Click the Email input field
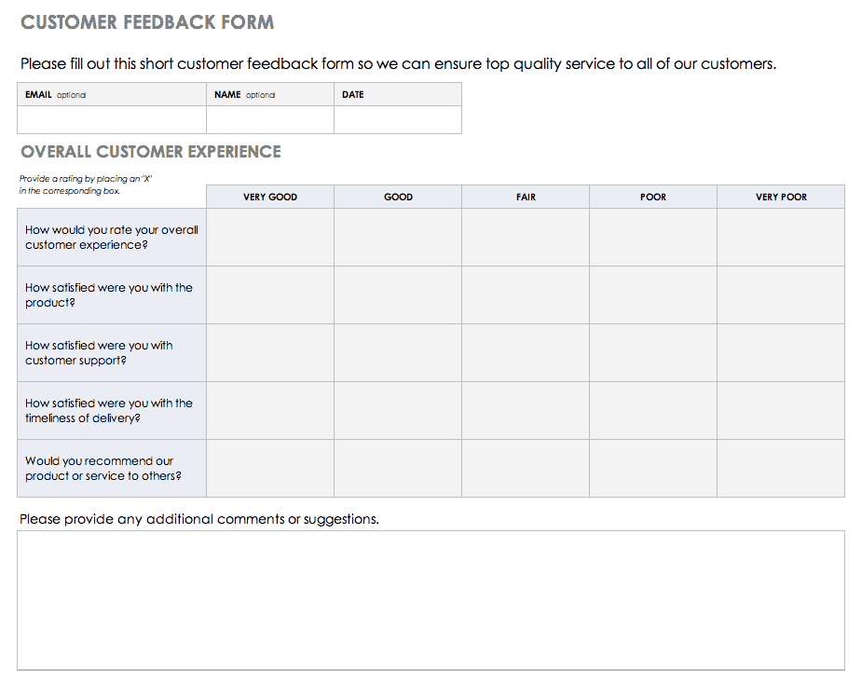The height and width of the screenshot is (698, 862). tap(112, 119)
